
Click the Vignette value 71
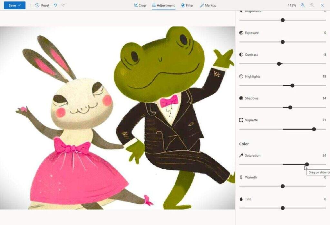pyautogui.click(x=324, y=120)
